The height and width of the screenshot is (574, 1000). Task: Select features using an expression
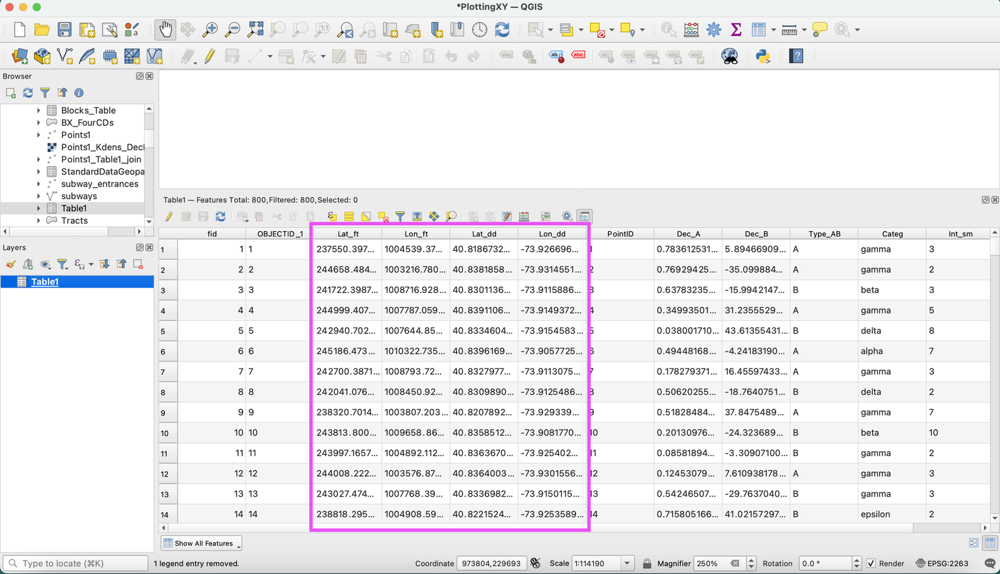click(x=331, y=216)
